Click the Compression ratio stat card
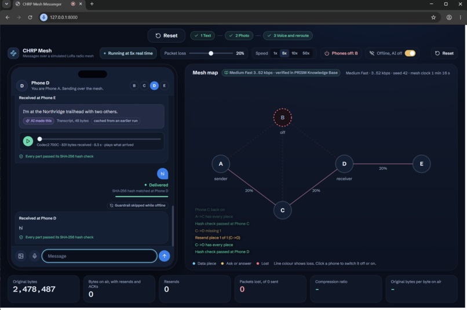Viewport: 467px width, 310px height. [346, 289]
